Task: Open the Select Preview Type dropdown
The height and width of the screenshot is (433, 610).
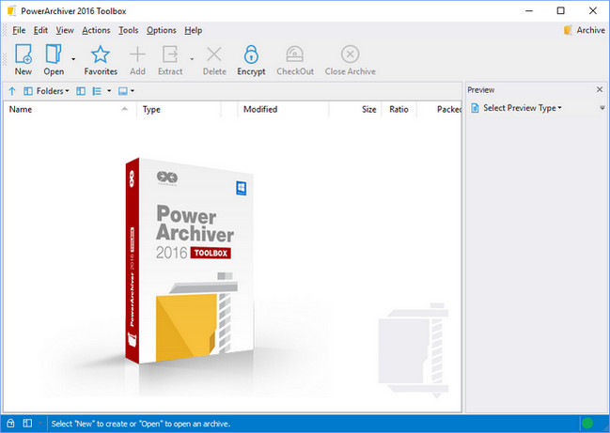Action: [522, 108]
